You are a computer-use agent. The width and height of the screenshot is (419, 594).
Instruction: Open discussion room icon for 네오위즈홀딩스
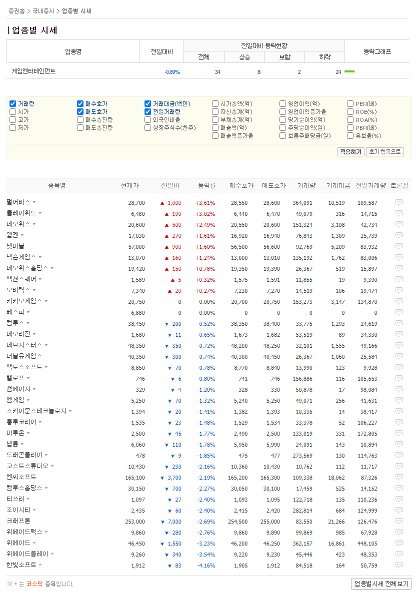click(399, 268)
